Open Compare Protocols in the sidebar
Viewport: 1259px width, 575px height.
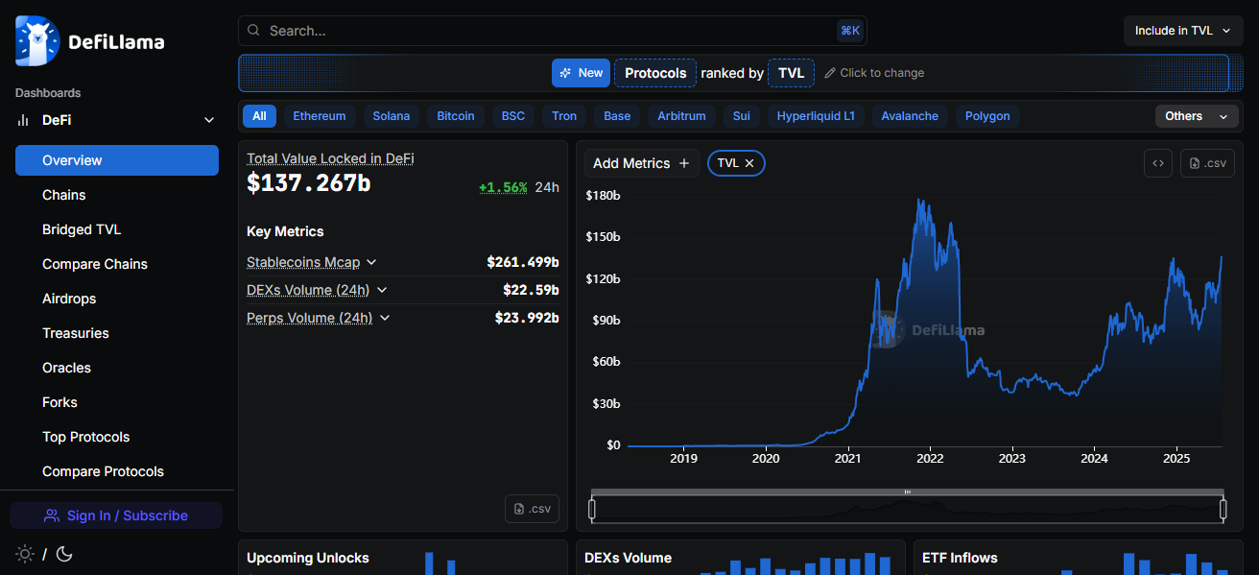click(117, 471)
